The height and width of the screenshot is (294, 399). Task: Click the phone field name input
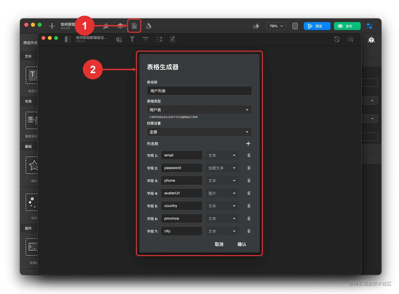tap(182, 180)
